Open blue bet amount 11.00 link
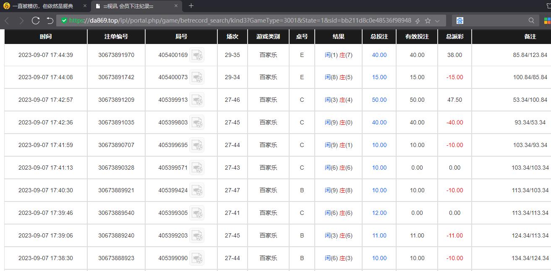Image resolution: width=551 pixels, height=271 pixels. coord(379,236)
